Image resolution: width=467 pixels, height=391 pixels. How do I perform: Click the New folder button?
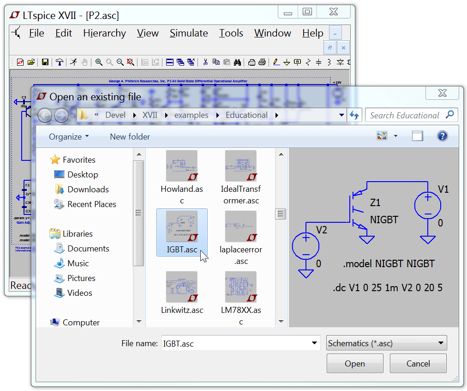(130, 137)
